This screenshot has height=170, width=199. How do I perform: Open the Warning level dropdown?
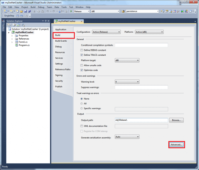[127, 82]
